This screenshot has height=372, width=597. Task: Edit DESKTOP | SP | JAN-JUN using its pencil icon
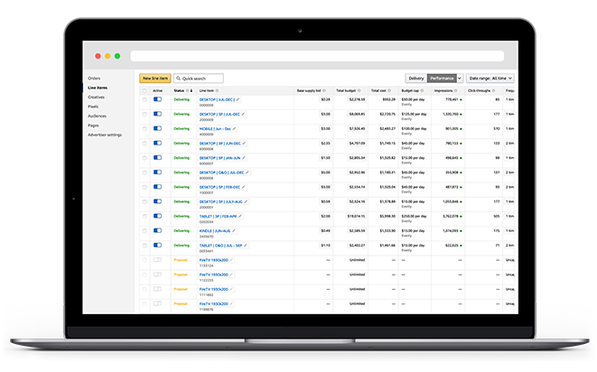[243, 158]
